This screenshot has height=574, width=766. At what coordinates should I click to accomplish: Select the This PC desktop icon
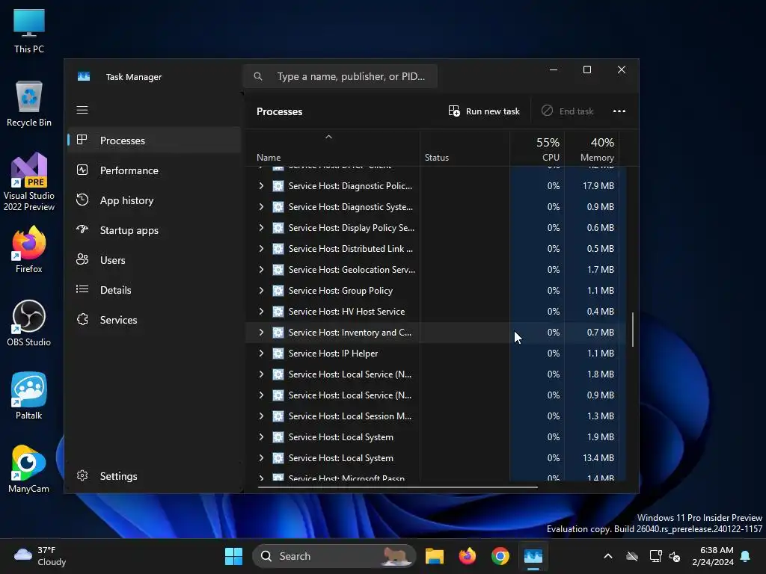point(29,31)
